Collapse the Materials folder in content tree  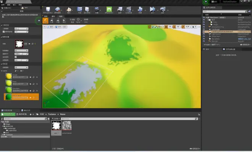[x=3, y=126]
